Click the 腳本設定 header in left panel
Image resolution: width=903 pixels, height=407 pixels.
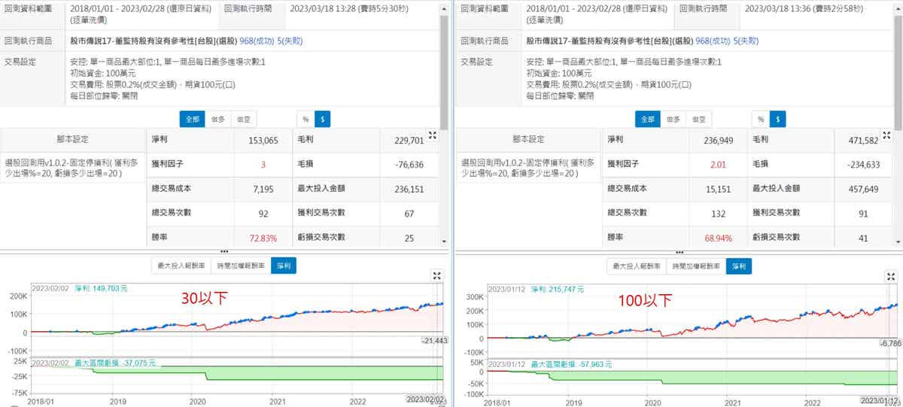point(72,139)
